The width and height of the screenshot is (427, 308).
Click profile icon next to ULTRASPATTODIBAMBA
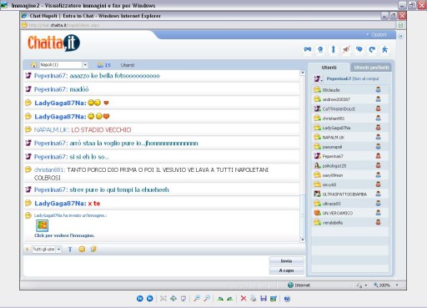point(378,194)
